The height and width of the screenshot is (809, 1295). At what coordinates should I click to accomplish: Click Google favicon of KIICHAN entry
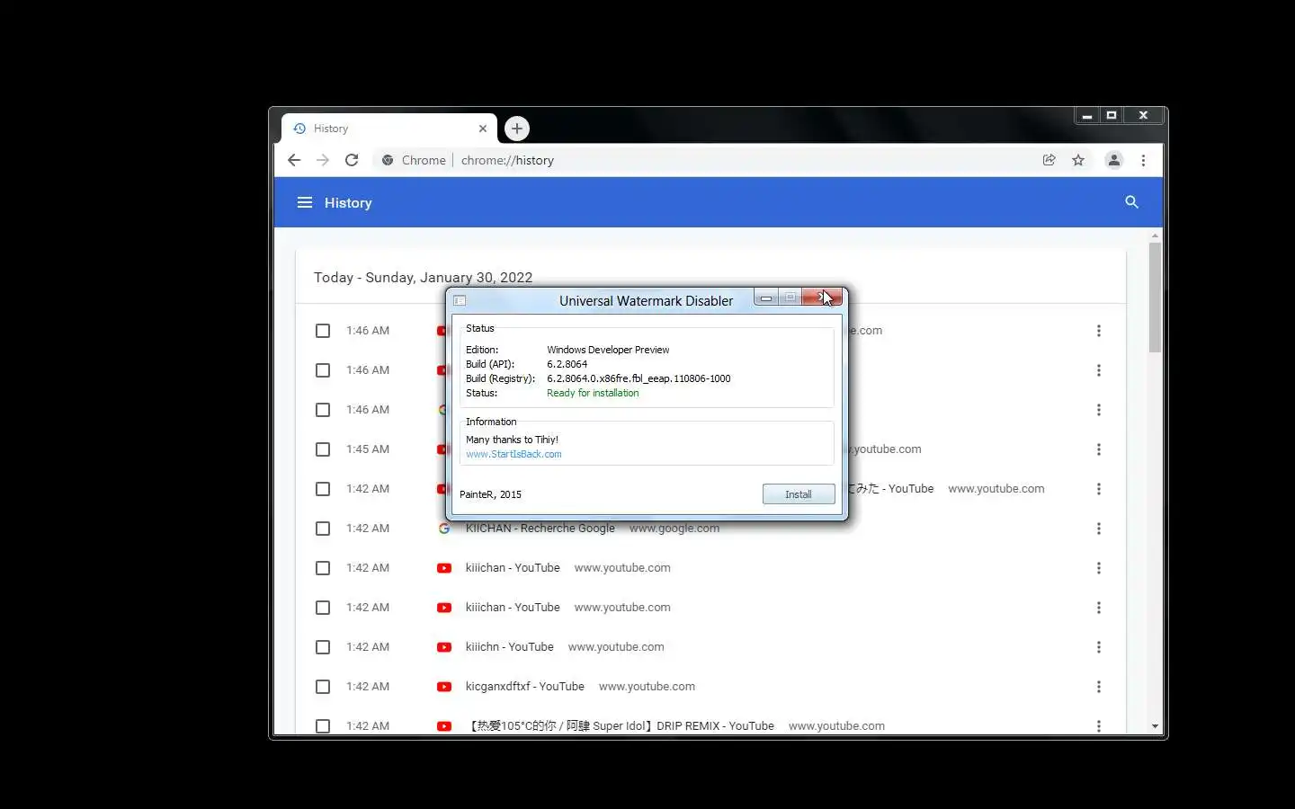(444, 529)
